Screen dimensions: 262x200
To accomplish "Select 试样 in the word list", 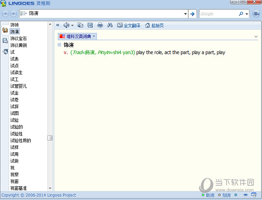I will pos(14,148).
